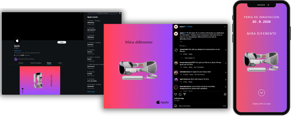The width and height of the screenshot is (291, 127).
Task: Open the #EuroSemi1 trend
Action: pos(91,30)
